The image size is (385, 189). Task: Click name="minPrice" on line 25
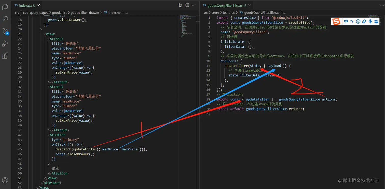pyautogui.click(x=66, y=53)
